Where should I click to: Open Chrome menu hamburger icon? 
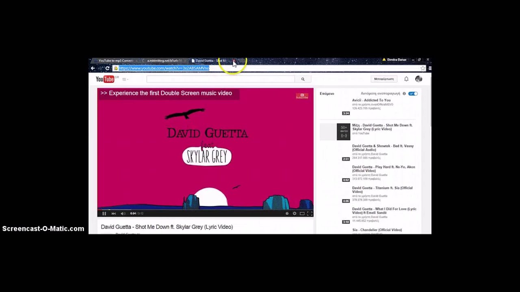[x=429, y=68]
